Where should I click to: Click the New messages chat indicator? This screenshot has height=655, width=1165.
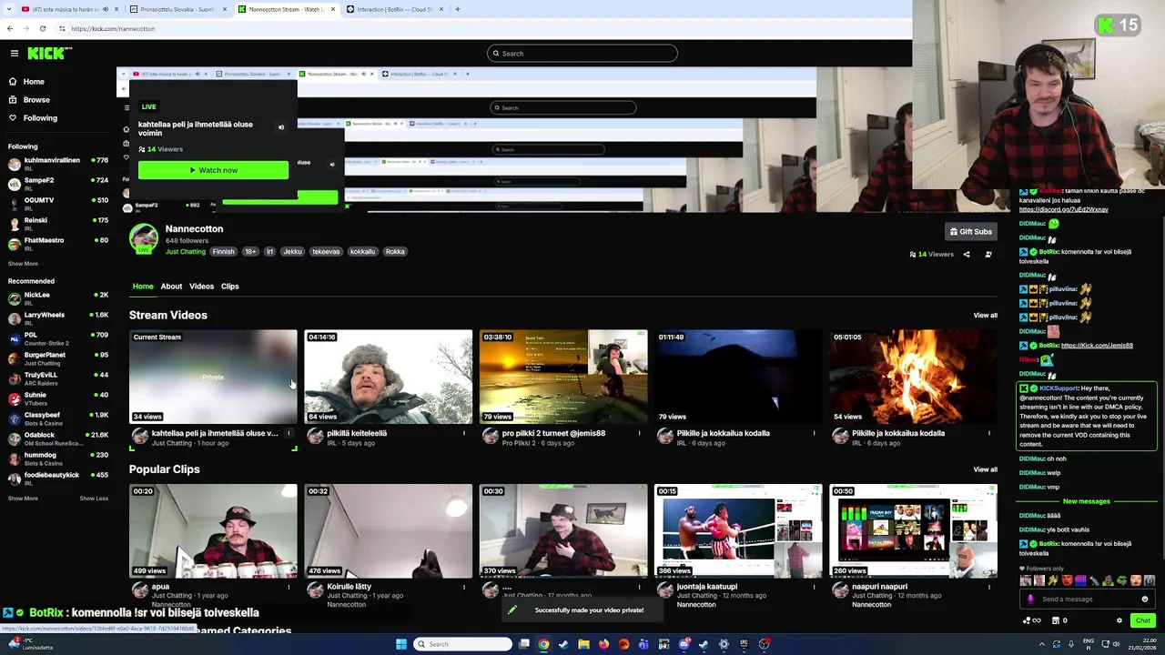pyautogui.click(x=1086, y=501)
